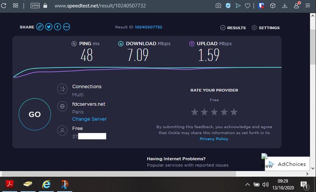Viewport: 316px width, 192px height.
Task: Click the horizontal scrollbar right arrow
Action: [x=307, y=174]
